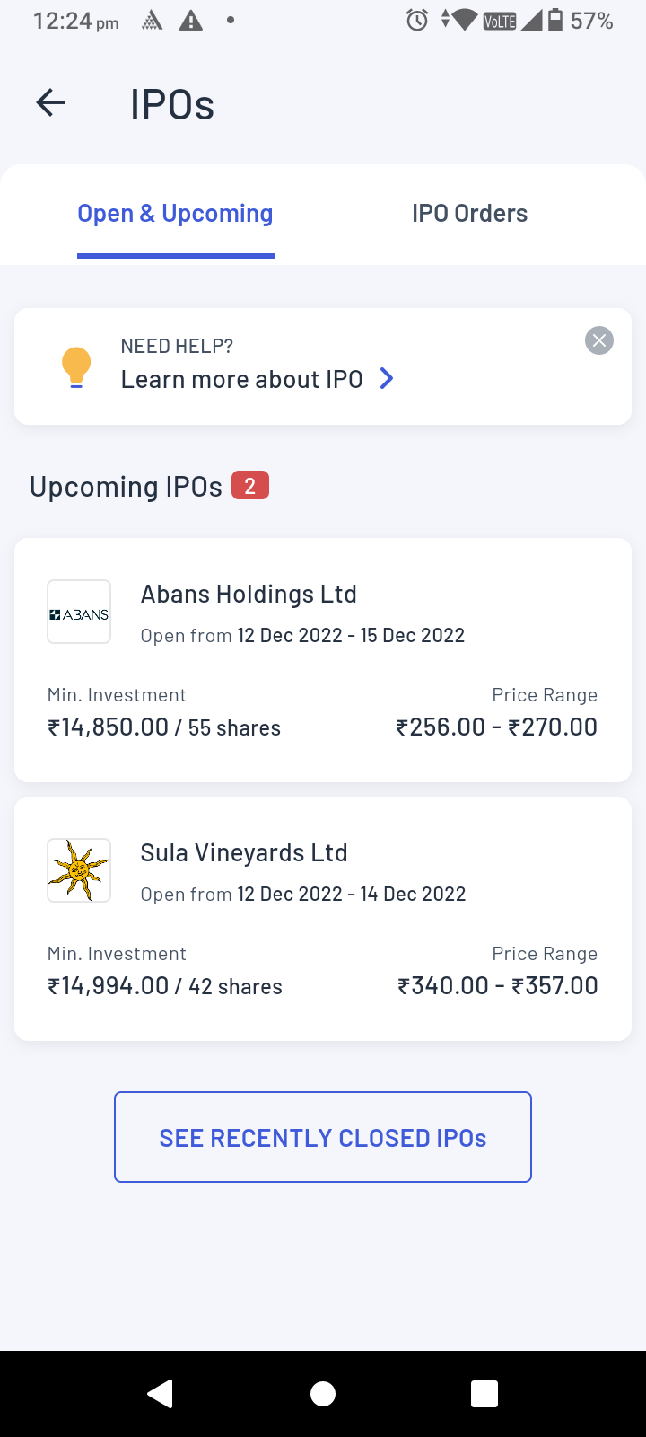
Task: Open Learn more about IPO link
Action: [x=242, y=379]
